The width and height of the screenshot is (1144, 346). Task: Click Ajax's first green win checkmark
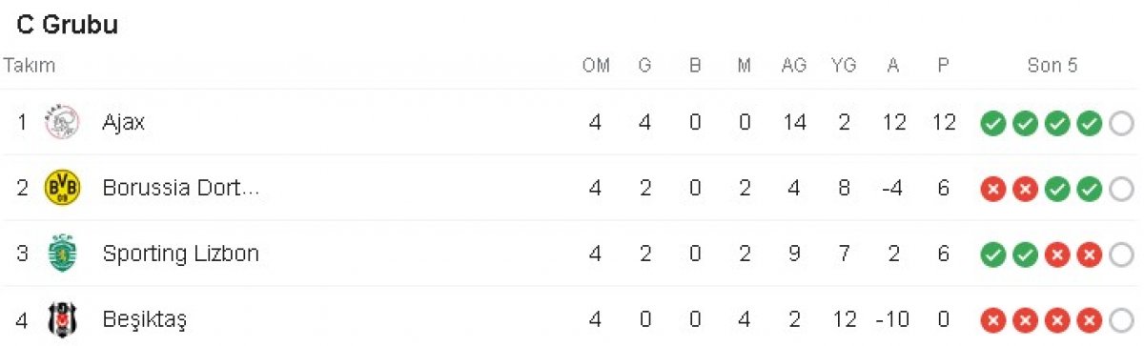click(993, 123)
